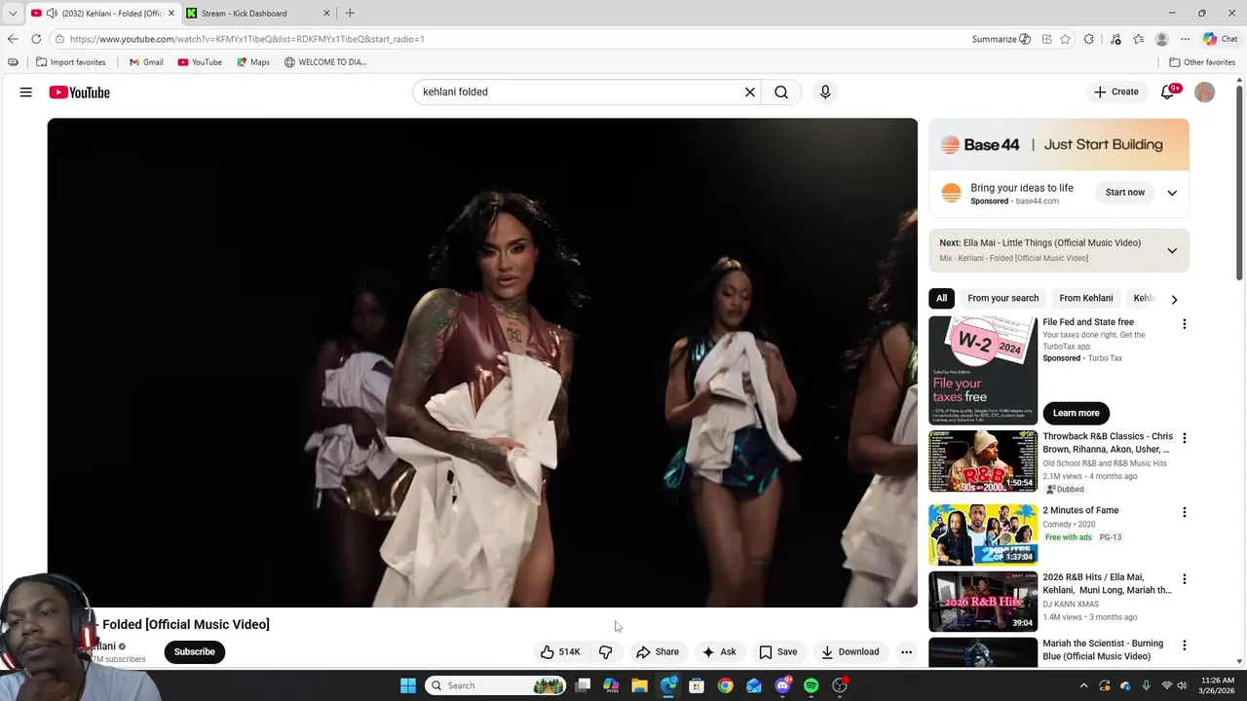
Task: Open the Ask AI button
Action: (x=719, y=652)
